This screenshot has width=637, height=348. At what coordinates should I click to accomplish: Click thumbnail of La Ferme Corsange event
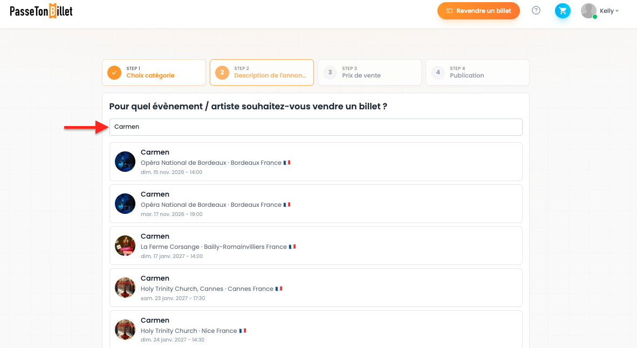click(125, 246)
